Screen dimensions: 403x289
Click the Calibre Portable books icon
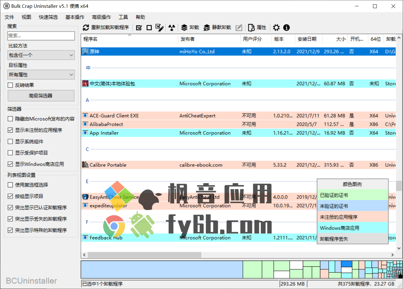[85, 165]
